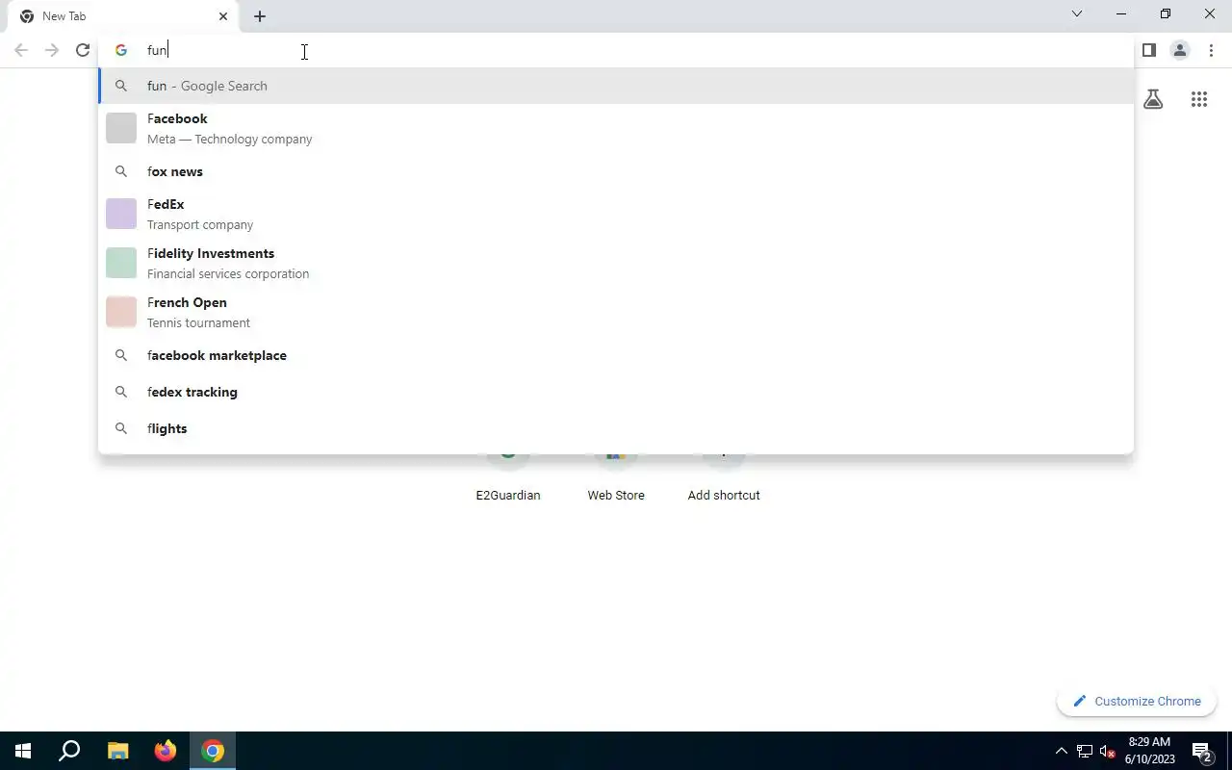Launch Firefox from the taskbar
Viewport: 1232px width, 770px height.
pyautogui.click(x=166, y=751)
